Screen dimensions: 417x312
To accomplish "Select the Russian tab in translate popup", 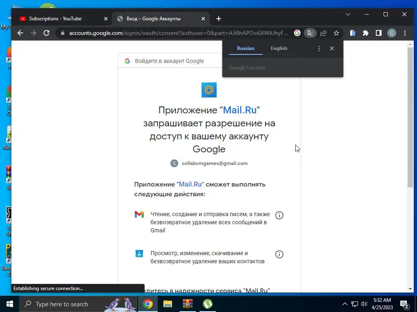I will 246,48.
